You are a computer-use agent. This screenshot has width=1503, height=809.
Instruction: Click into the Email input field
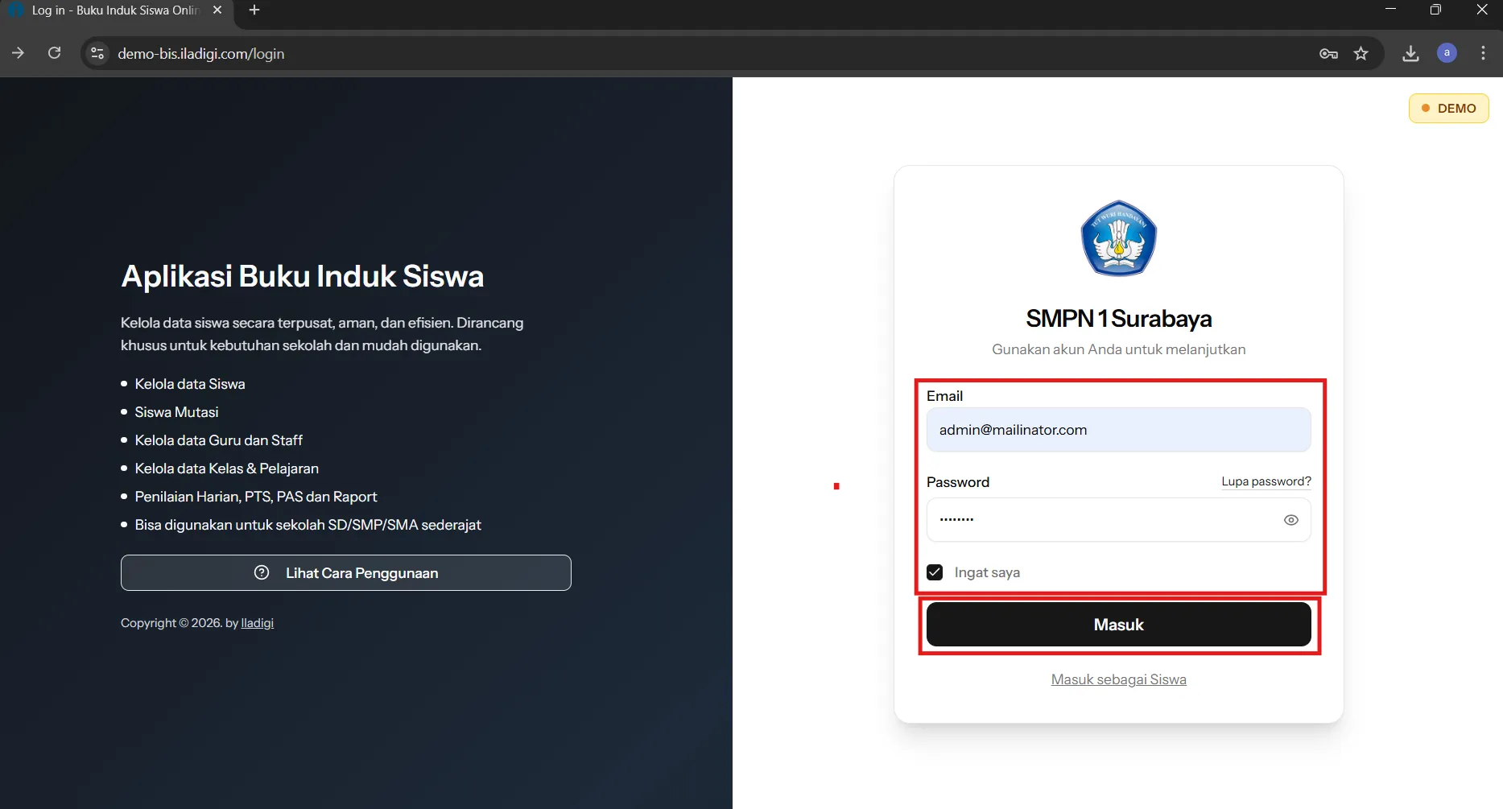click(1118, 430)
